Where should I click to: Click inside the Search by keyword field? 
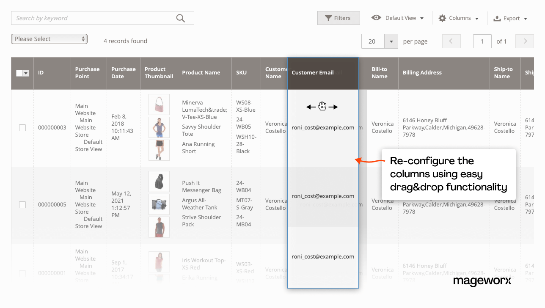(85, 18)
